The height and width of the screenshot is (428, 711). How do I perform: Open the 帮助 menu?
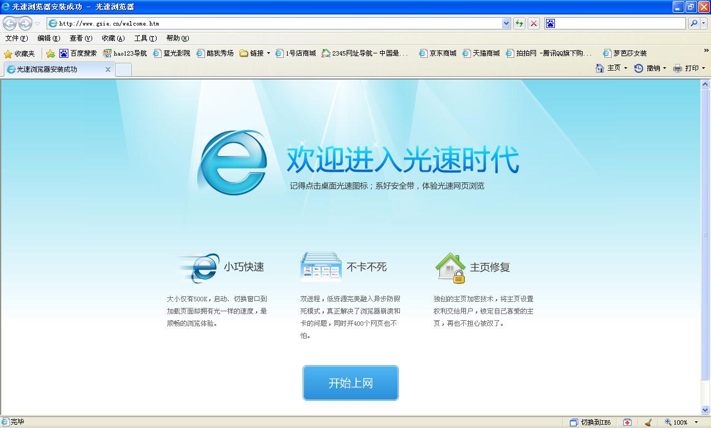[178, 38]
